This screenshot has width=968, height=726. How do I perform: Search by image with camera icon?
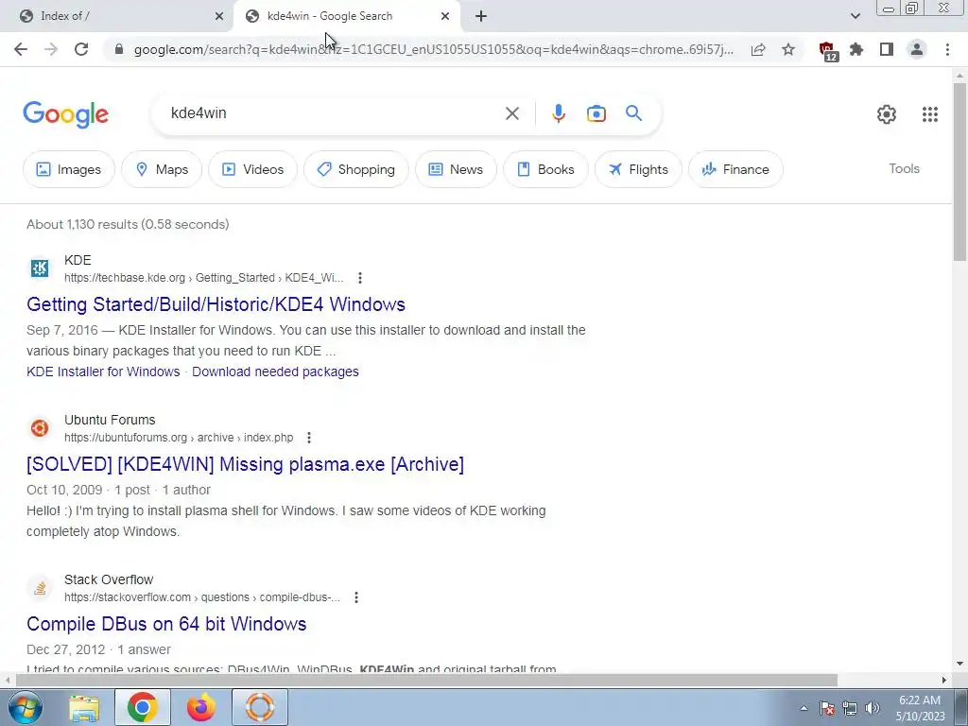click(x=596, y=113)
